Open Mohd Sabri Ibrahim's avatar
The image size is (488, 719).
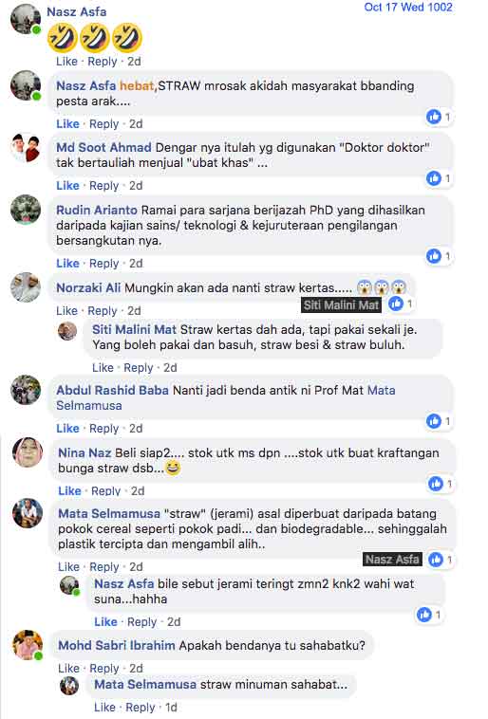click(x=28, y=645)
